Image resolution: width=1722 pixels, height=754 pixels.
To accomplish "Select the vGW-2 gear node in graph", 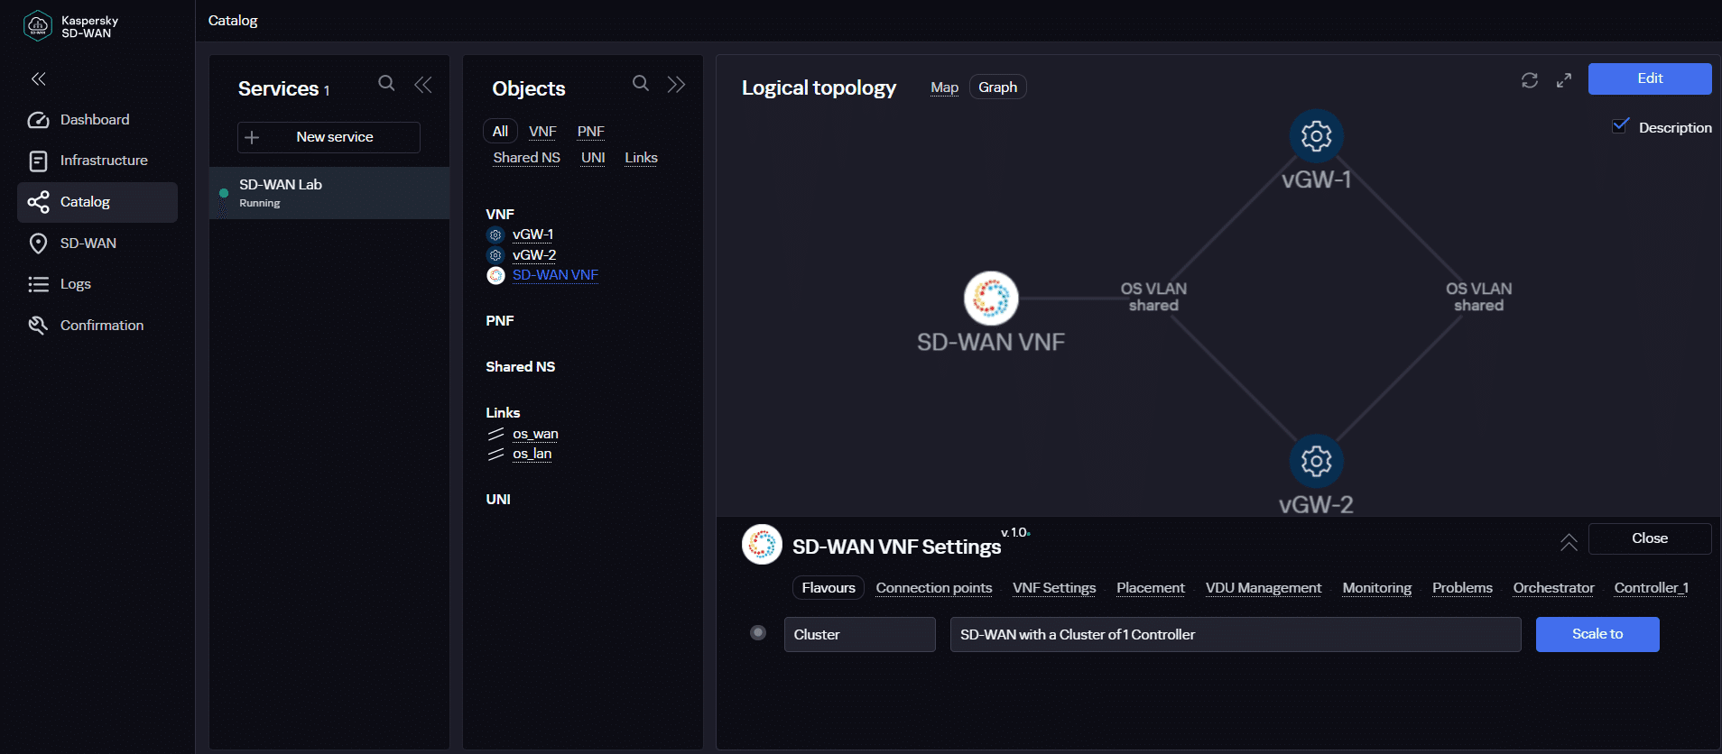I will [1316, 461].
